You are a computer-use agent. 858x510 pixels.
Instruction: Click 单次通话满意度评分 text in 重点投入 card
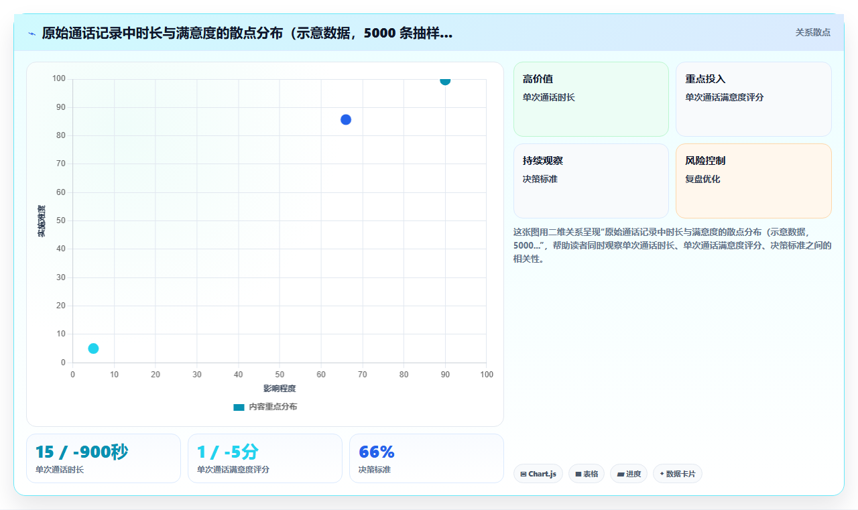pos(725,97)
